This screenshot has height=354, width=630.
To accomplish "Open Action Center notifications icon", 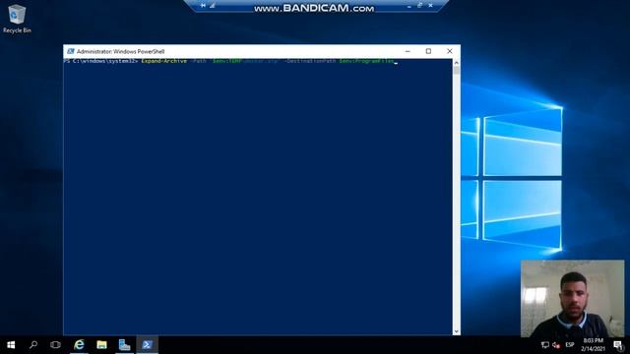I will point(618,345).
